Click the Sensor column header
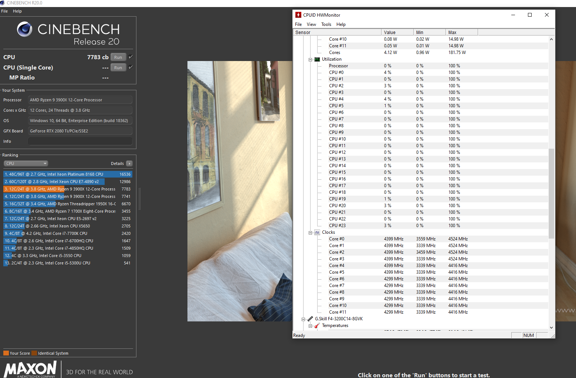 point(337,32)
